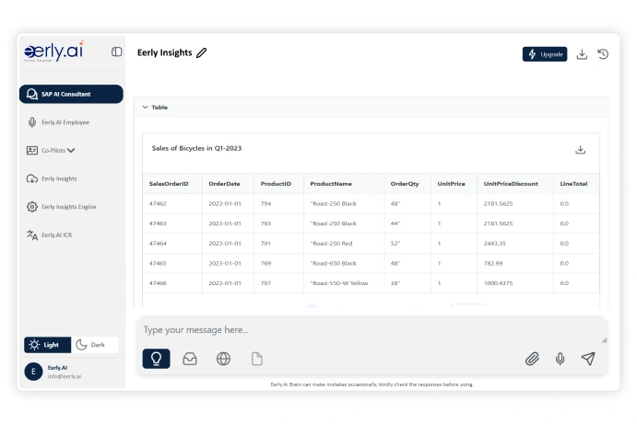Open SAP AI Consultant in the sidebar
Viewport: 637px width, 424px height.
click(71, 94)
